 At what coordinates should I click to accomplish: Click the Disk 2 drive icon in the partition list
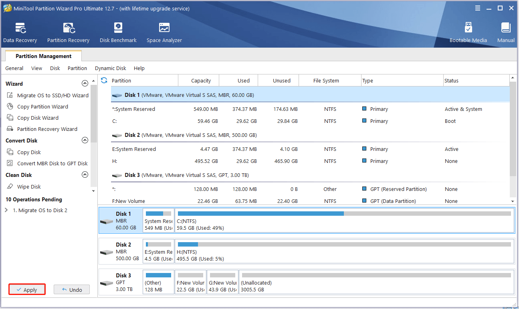tap(117, 135)
